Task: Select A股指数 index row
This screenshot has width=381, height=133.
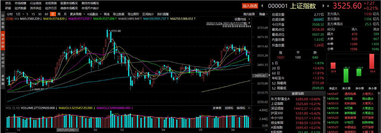Action: click(297, 128)
